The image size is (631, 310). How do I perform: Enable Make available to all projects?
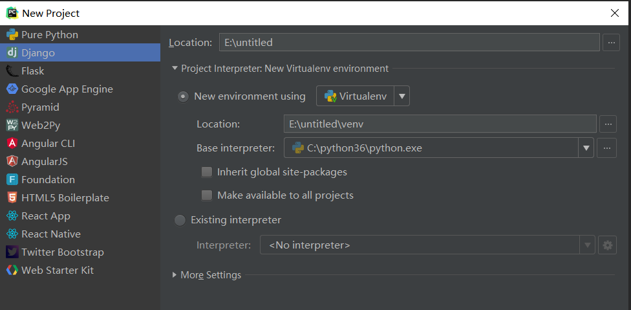pyautogui.click(x=207, y=195)
